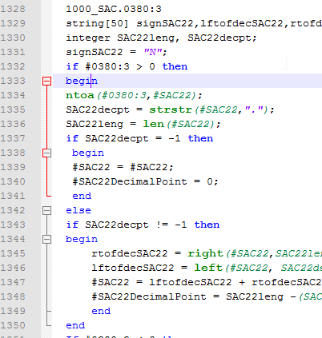Click the '#SAC22DecimalPoint = SAC22leng' line
This screenshot has height=338, width=322.
(207, 296)
